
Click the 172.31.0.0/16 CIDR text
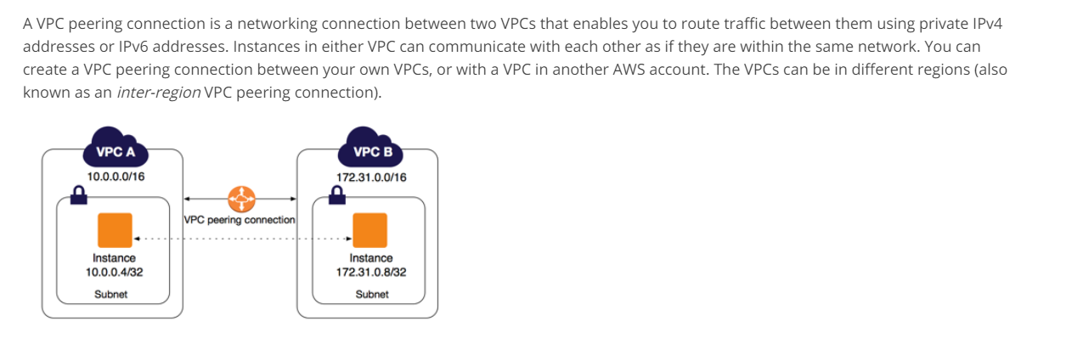click(x=371, y=177)
